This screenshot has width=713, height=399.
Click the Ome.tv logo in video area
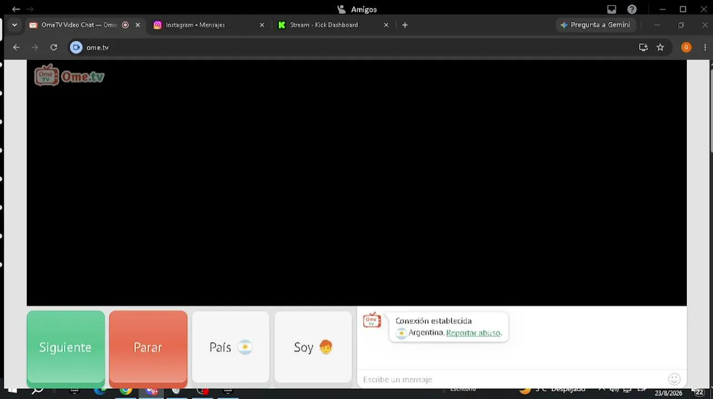69,76
